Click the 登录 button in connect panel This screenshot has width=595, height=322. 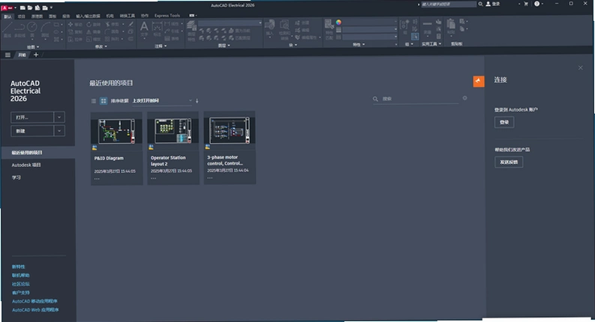tap(504, 122)
